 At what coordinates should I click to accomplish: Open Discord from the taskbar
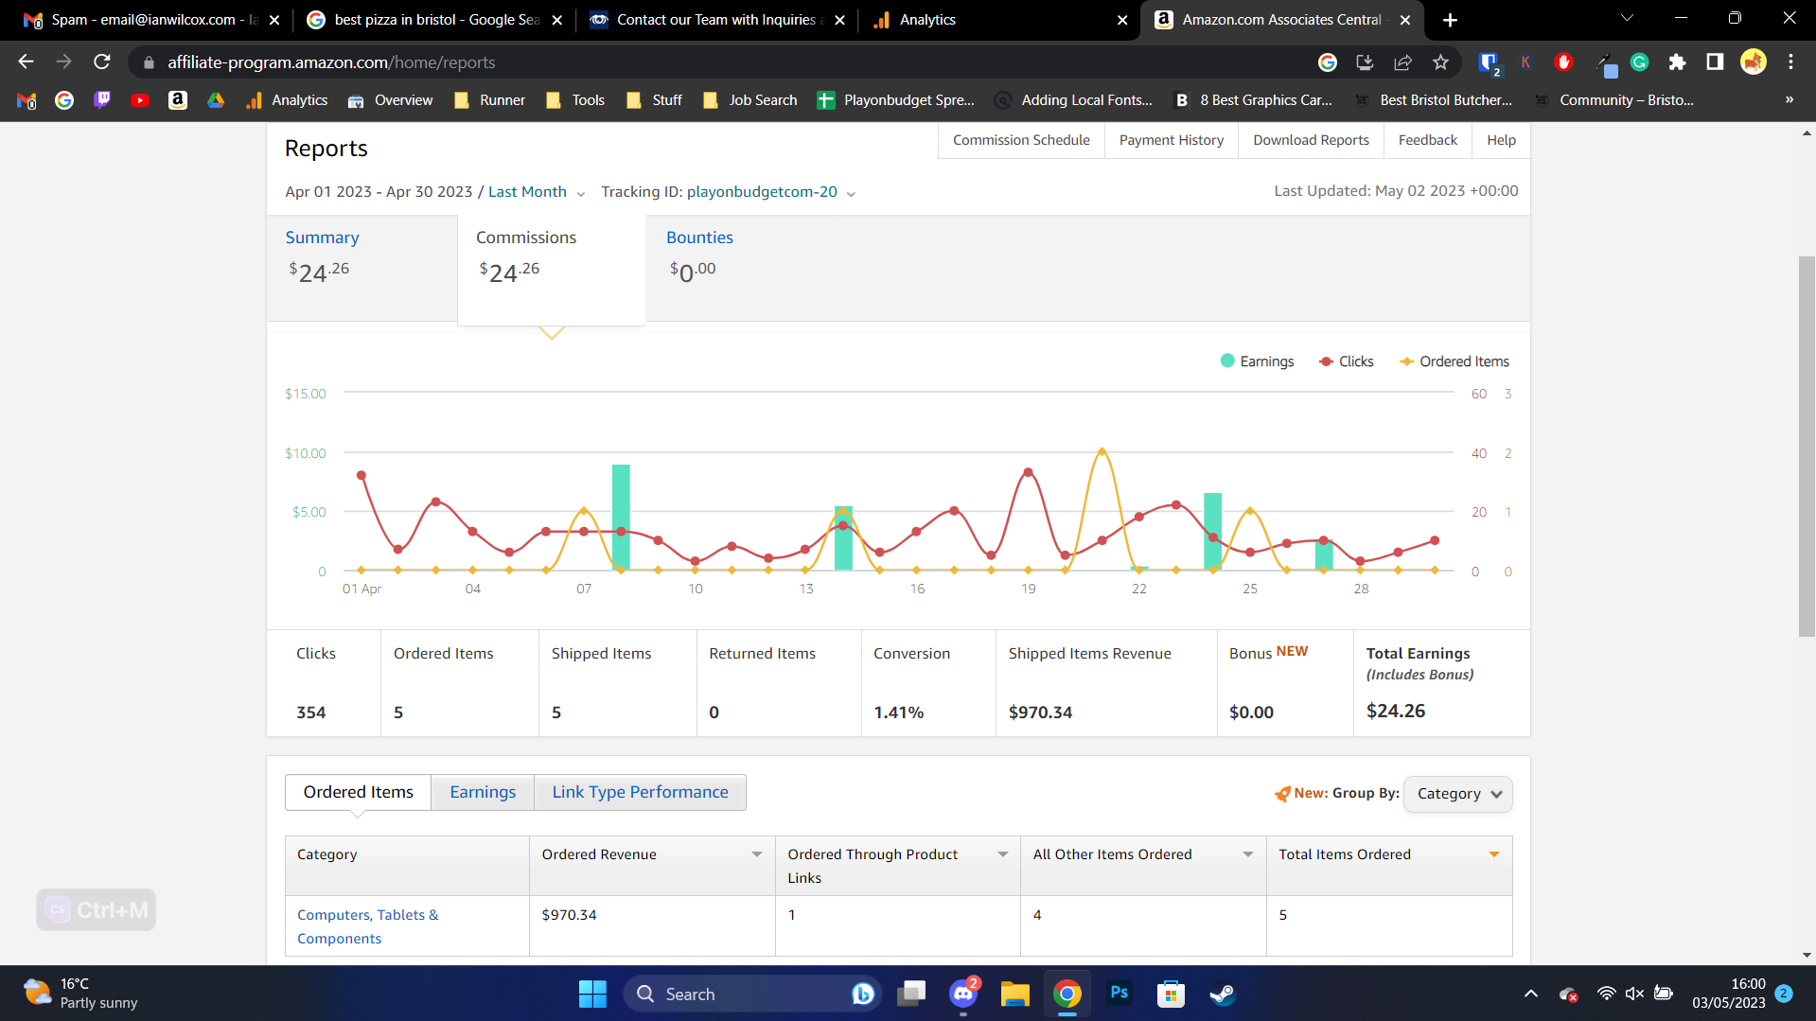[963, 994]
